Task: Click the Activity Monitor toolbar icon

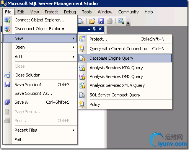Action: [121, 21]
